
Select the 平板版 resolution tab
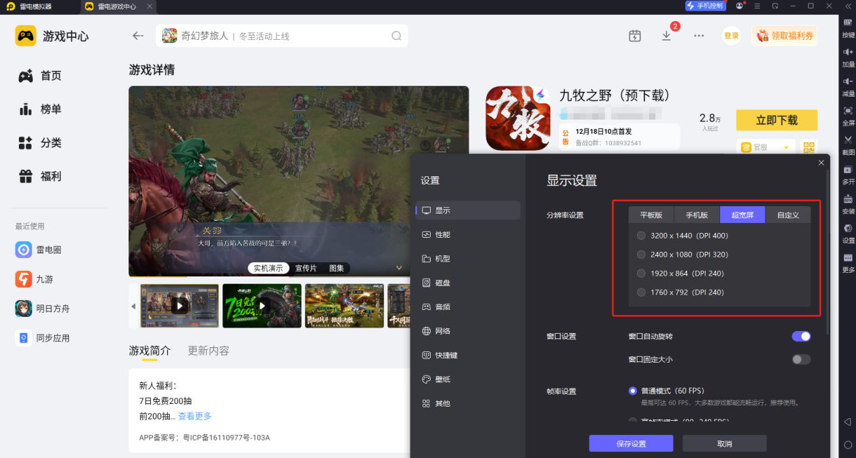pos(651,215)
